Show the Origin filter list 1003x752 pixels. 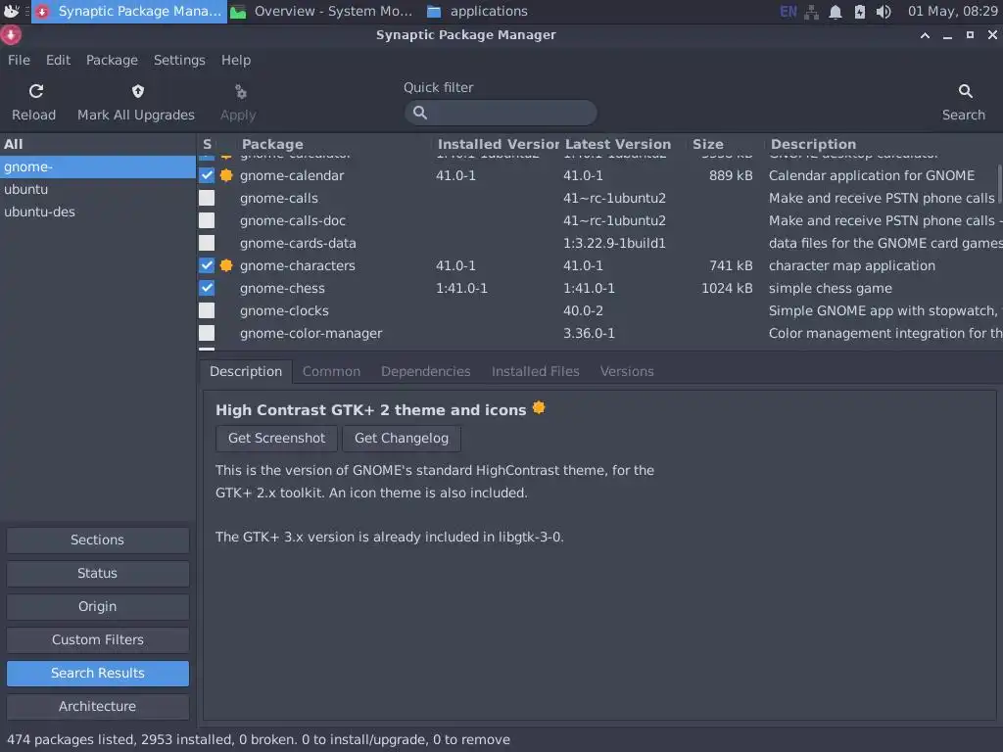point(97,606)
